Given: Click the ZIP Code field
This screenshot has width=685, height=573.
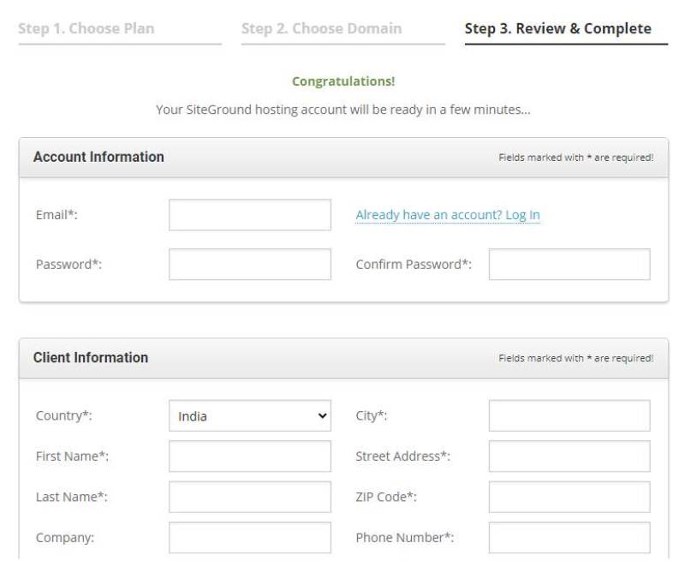Looking at the screenshot, I should tap(568, 496).
